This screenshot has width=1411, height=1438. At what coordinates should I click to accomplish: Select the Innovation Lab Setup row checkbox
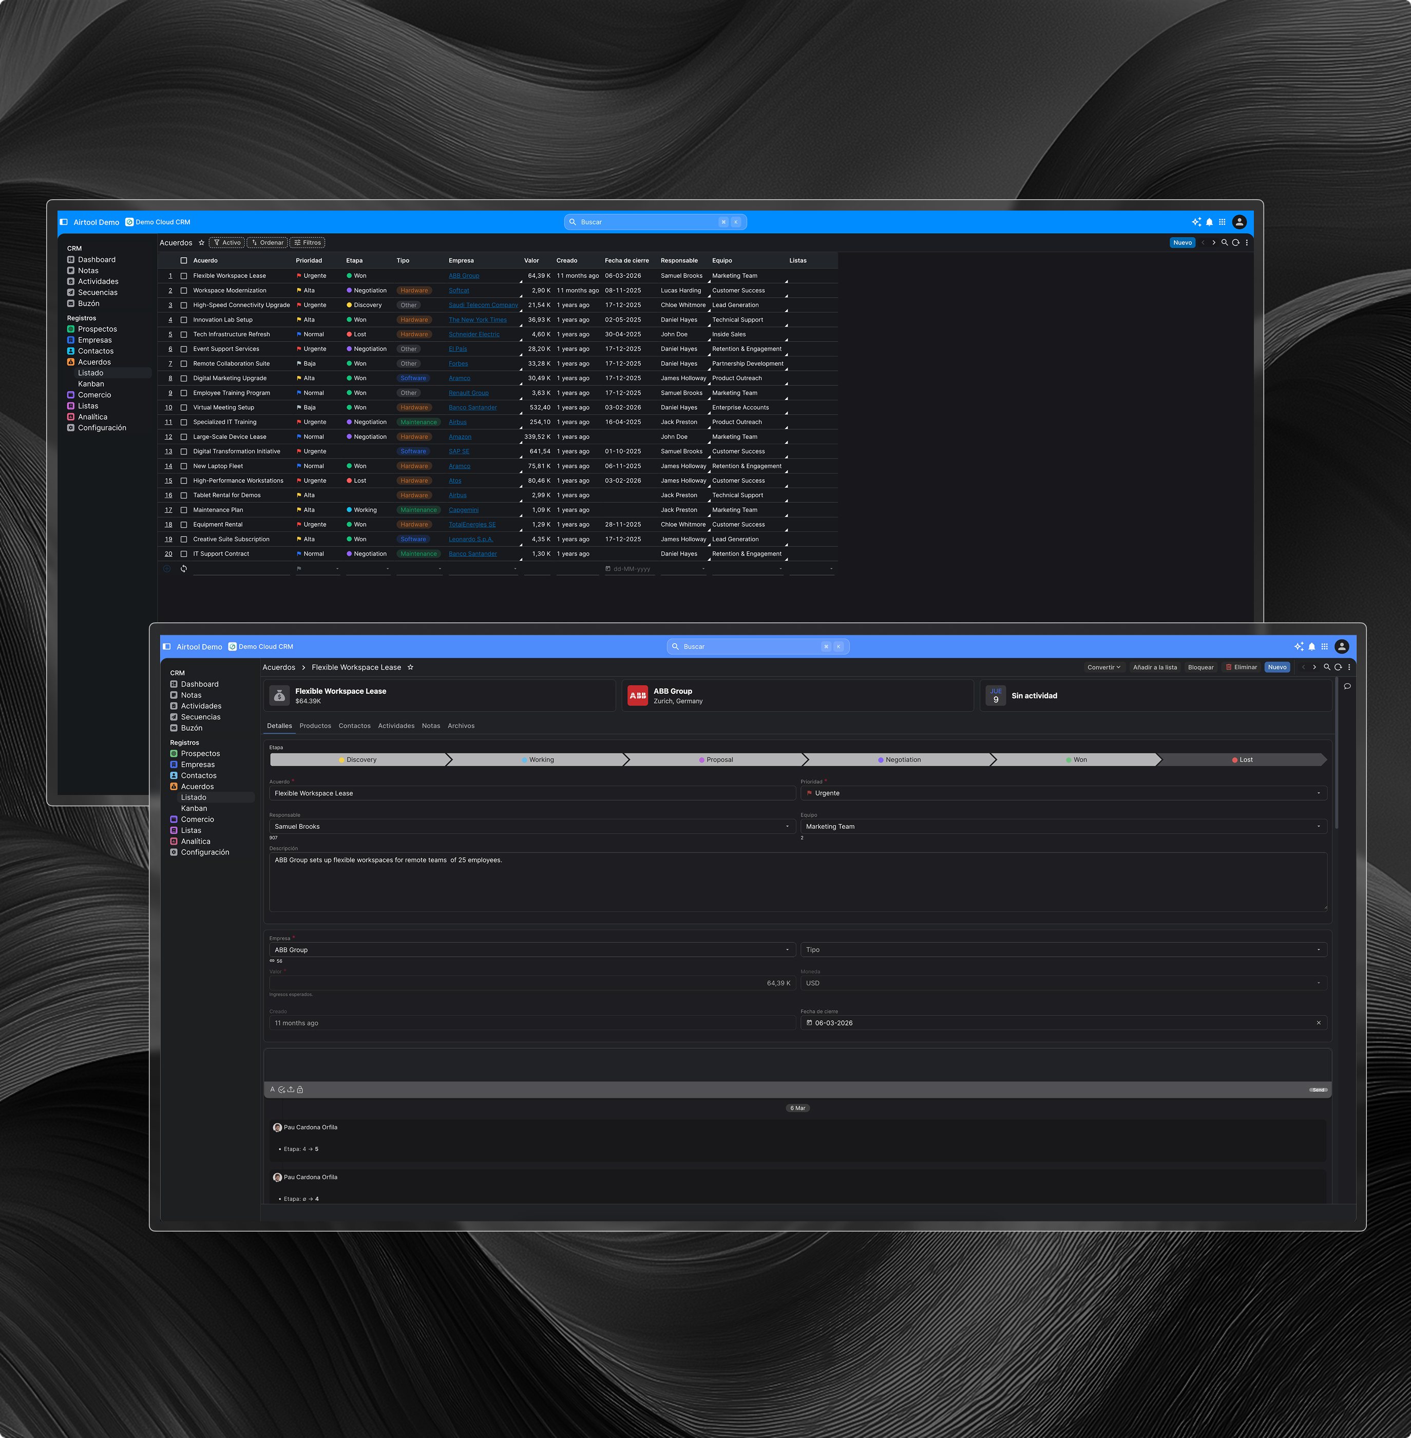(184, 319)
